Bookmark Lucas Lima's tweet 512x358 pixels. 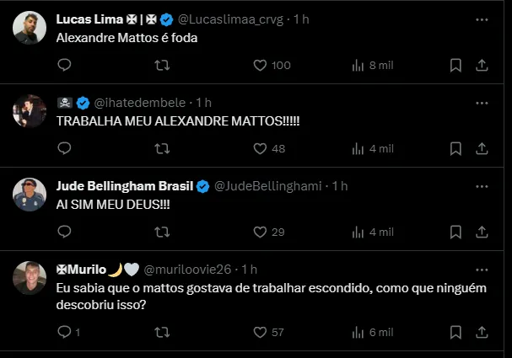point(455,65)
